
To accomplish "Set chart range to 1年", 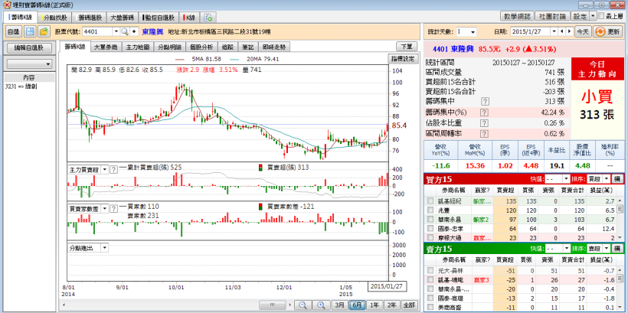I will point(373,305).
